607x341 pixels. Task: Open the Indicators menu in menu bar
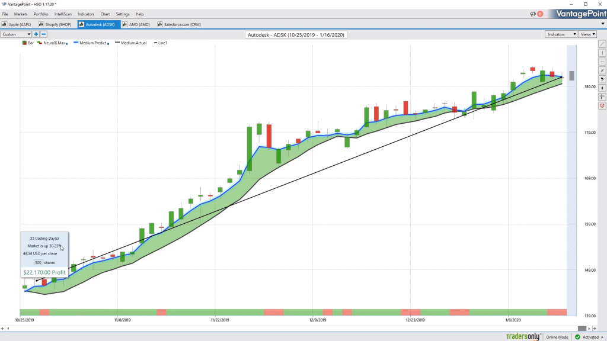(86, 14)
